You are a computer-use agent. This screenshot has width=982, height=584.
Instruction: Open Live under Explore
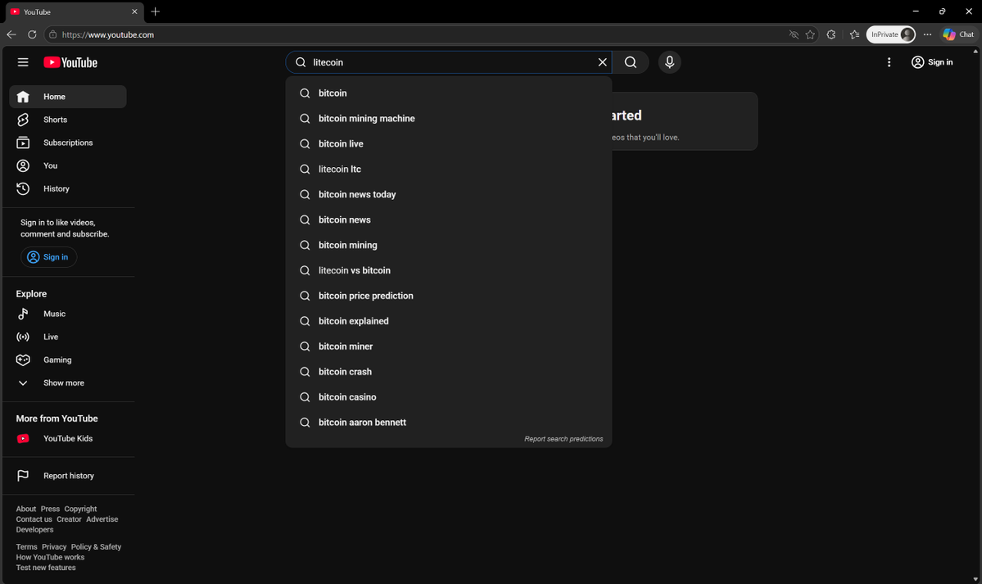pyautogui.click(x=68, y=337)
